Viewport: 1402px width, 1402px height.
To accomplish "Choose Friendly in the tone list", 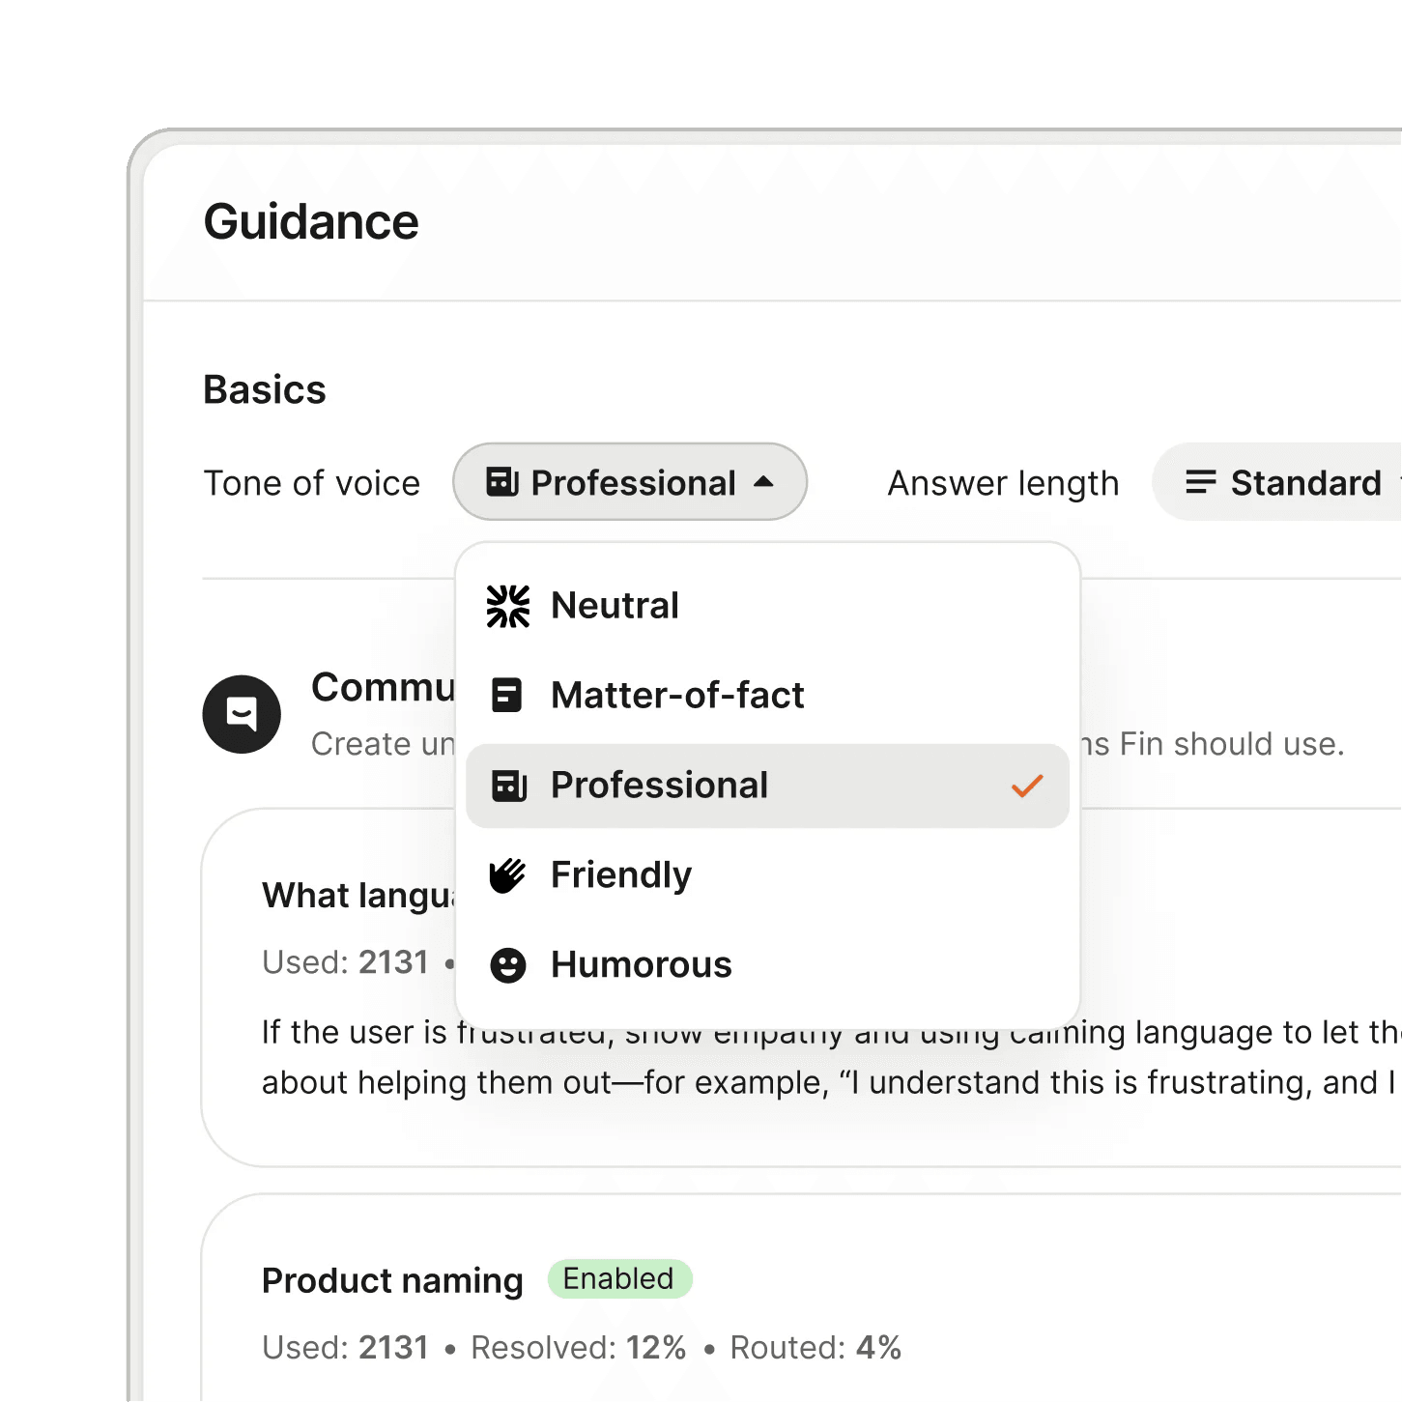I will [x=621, y=875].
